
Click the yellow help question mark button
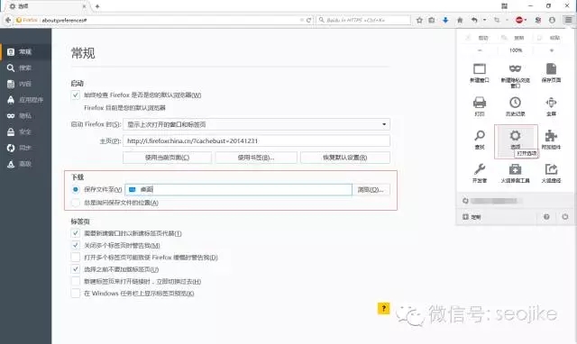coord(383,308)
